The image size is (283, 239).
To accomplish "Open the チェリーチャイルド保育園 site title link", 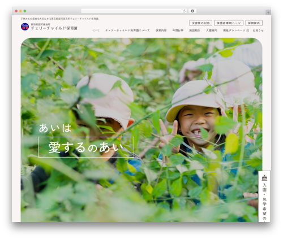I will 54,28.
